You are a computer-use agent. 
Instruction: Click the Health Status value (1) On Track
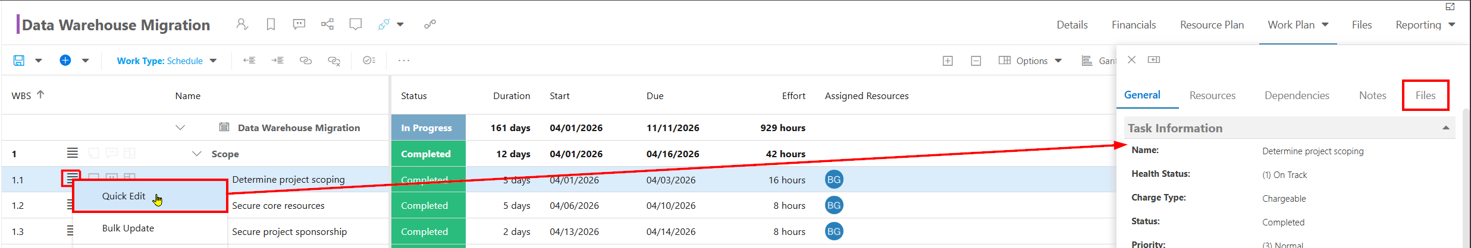pyautogui.click(x=1284, y=175)
